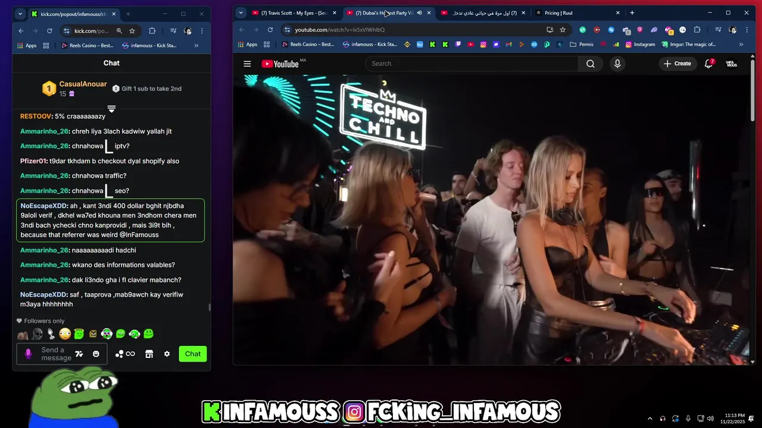Expand hidden bookmarks in the Kick window
Screen dimensions: 762x428
point(196,45)
